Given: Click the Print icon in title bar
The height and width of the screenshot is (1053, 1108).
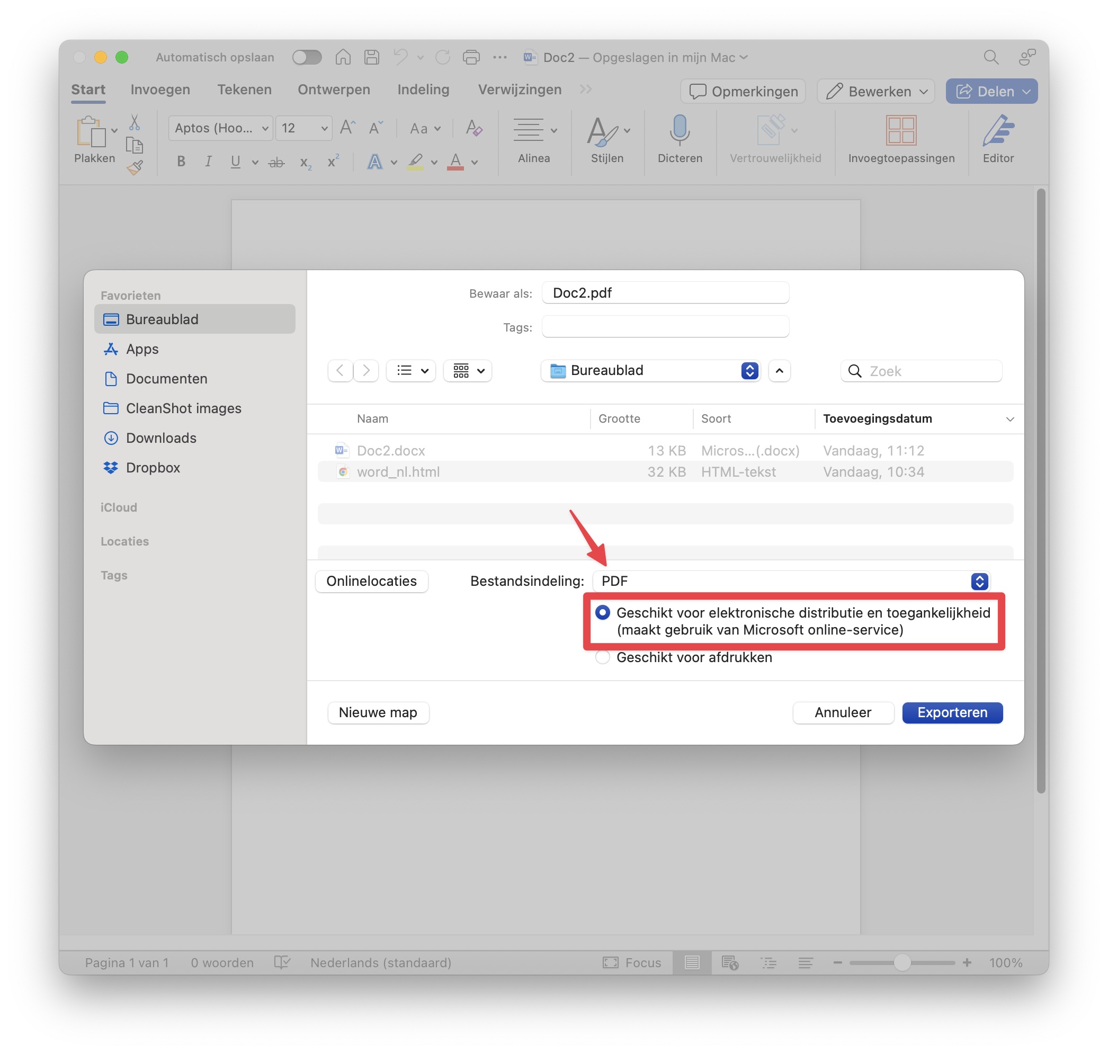Looking at the screenshot, I should coord(471,57).
